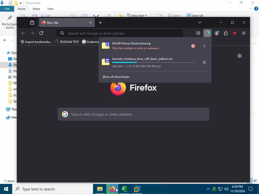Image resolution: width=259 pixels, height=194 pixels.
Task: Click Pin to Quick access in Explorer
Action: click(x=9, y=22)
